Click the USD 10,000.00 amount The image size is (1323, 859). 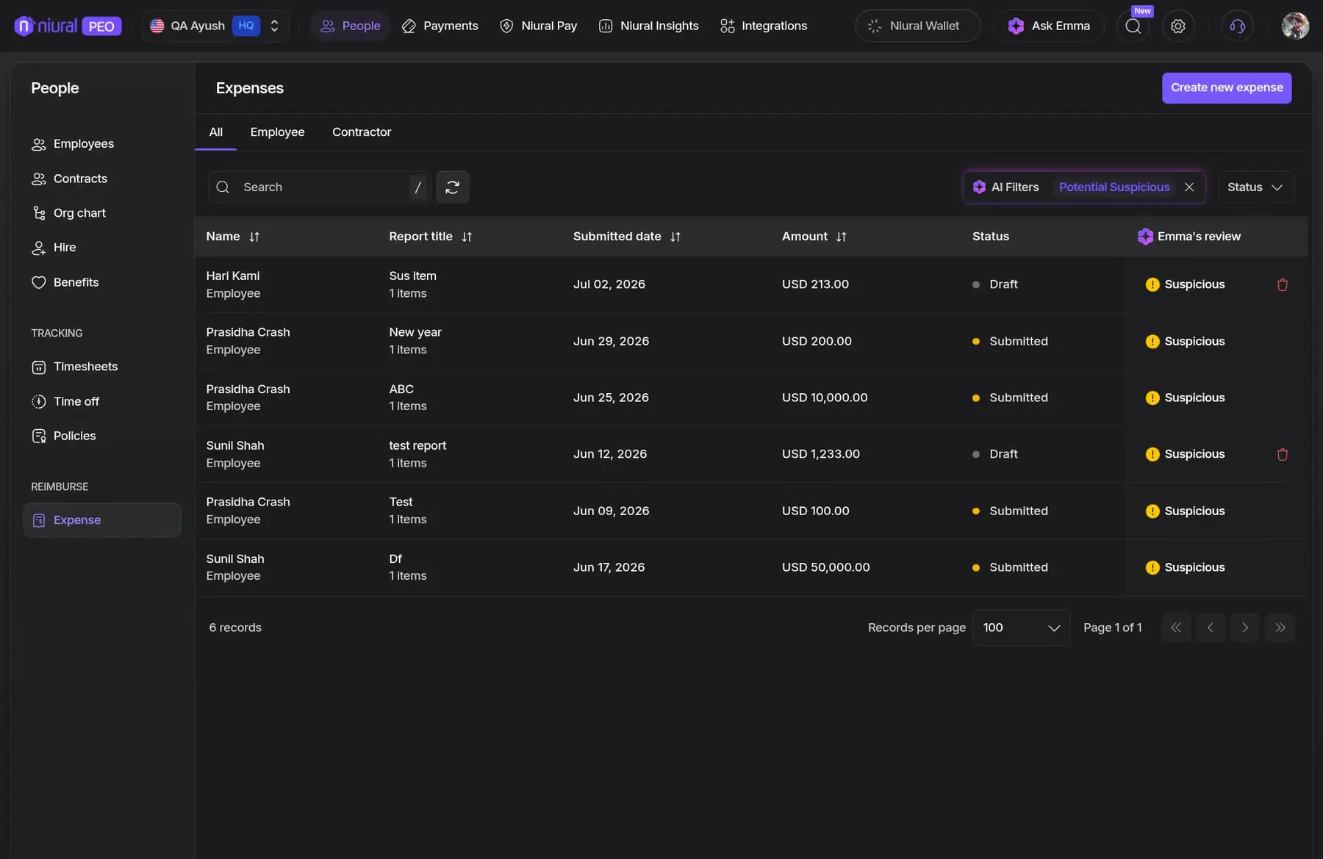coord(825,398)
